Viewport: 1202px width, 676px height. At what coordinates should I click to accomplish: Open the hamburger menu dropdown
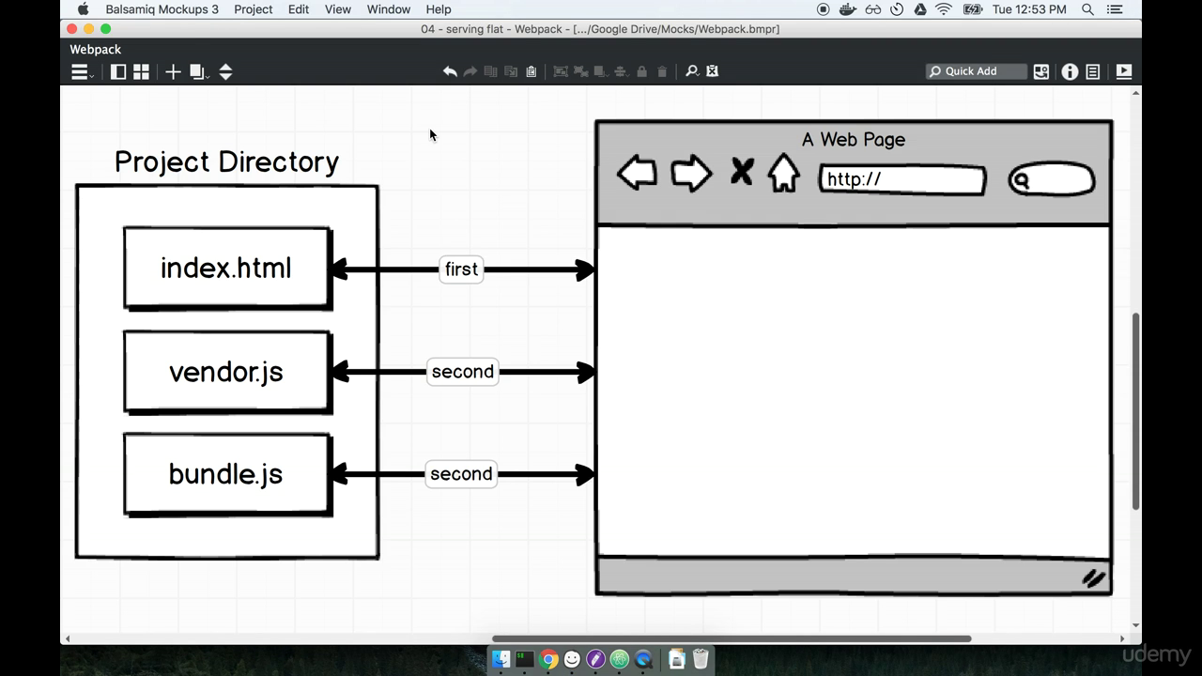[80, 71]
